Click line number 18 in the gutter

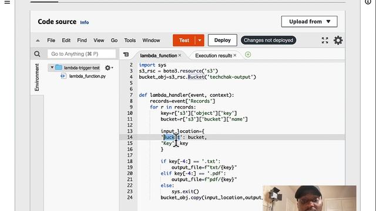[x=130, y=161]
